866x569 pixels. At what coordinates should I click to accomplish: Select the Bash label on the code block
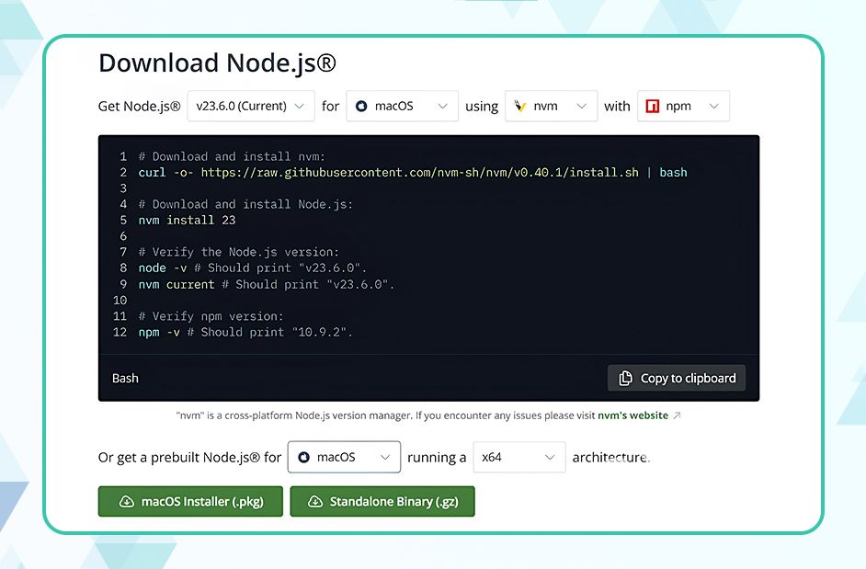[124, 378]
